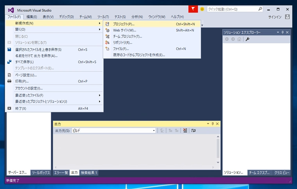Switch to the エラー一覧 tab
Image resolution: width=297 pixels, height=189 pixels.
point(61,173)
